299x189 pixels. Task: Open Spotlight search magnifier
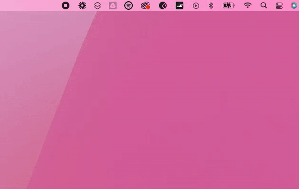pos(264,5)
